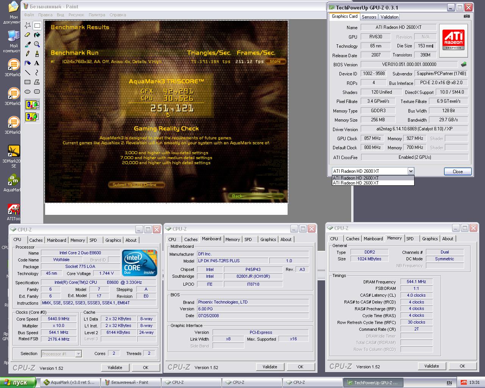The height and width of the screenshot is (388, 485).
Task: Select the rectangular Select tool in Paint
Action: click(x=37, y=25)
